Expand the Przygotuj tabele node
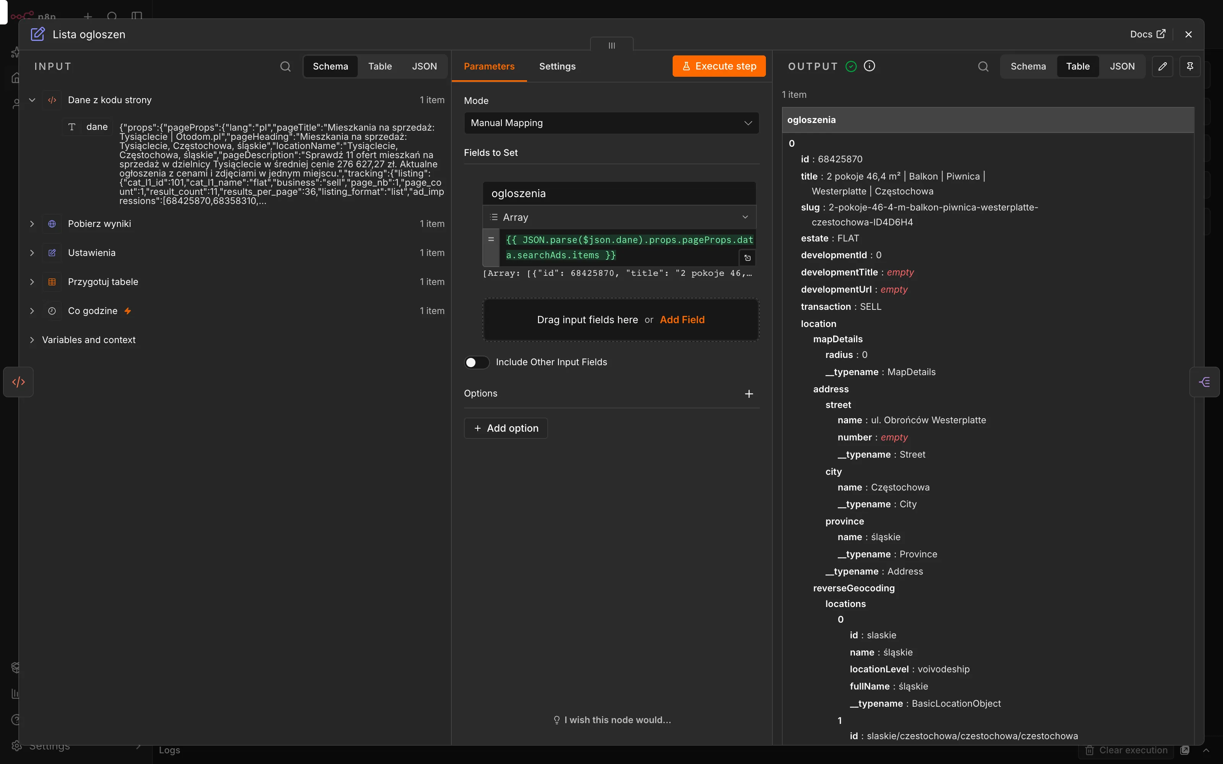Viewport: 1223px width, 764px height. click(x=32, y=282)
